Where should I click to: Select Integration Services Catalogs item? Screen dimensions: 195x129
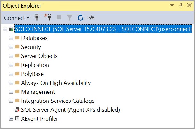tap(58, 101)
